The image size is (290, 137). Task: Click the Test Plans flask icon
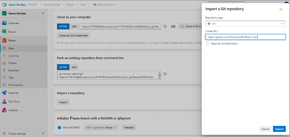point(4,102)
